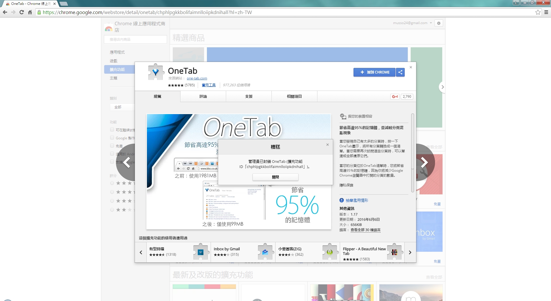Switch to the 總覽 tab
Screen dimensions: 551x301
point(158,96)
